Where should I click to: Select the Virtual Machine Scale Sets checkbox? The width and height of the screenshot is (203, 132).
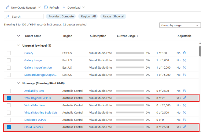tap(9, 113)
